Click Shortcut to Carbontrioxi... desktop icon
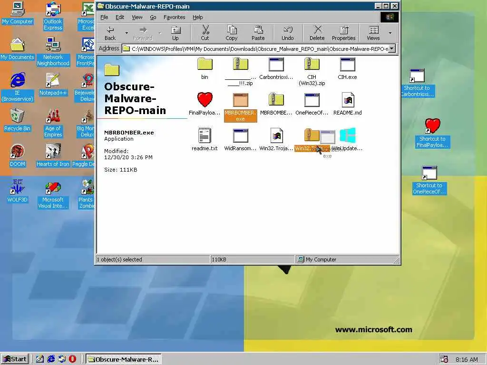The height and width of the screenshot is (365, 487). coord(417,83)
